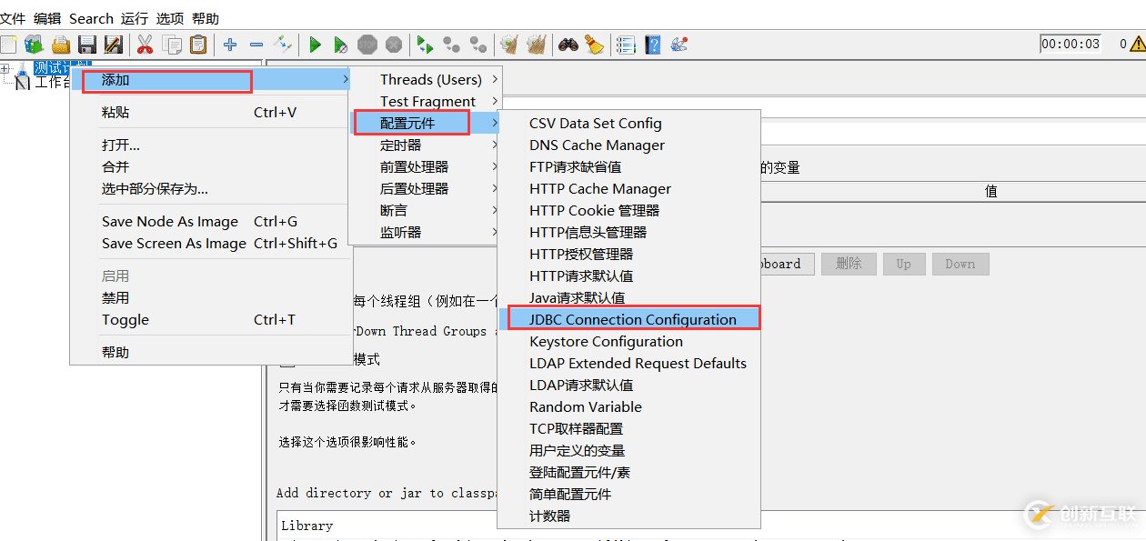
Task: Click the Shutdown icon with X
Action: click(x=394, y=45)
